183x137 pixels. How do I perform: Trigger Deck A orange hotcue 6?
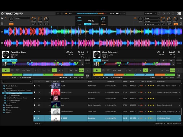pos(58,75)
